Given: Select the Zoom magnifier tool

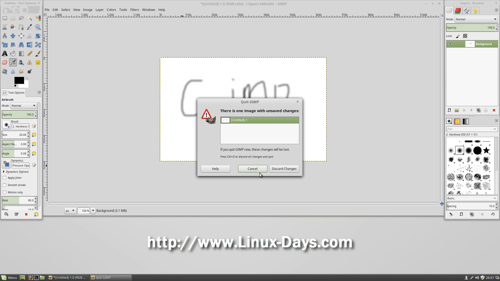Looking at the screenshot, I should click(38, 27).
